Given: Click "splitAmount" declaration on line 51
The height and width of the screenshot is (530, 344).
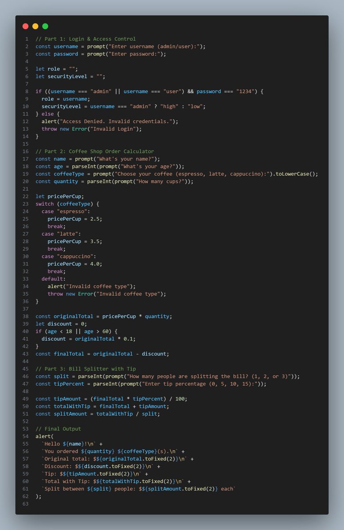Looking at the screenshot, I should coord(70,414).
